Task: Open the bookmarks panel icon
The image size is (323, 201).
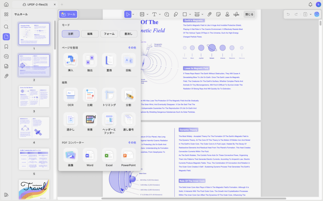Action: (x=6, y=46)
